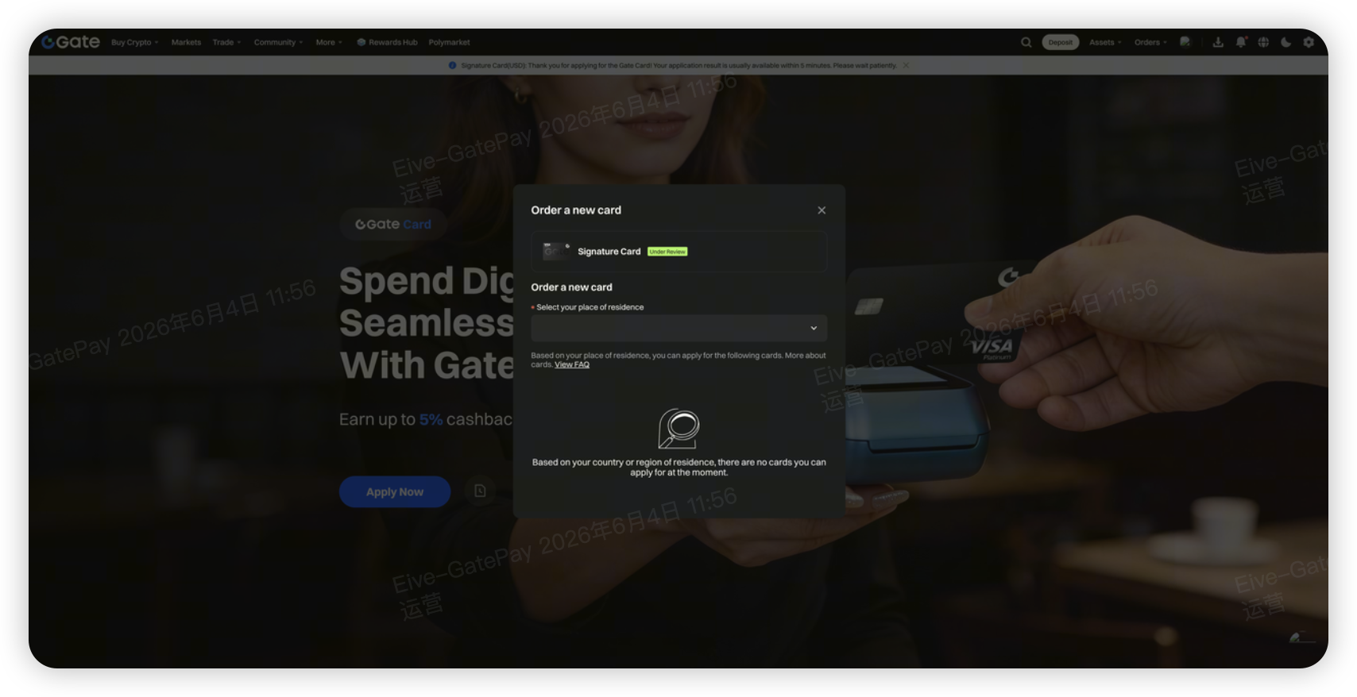Click the Apply Now button
1357x697 pixels.
395,491
